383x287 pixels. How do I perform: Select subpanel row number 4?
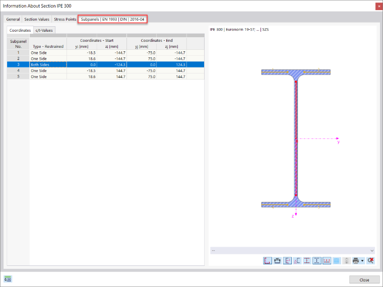click(18, 70)
